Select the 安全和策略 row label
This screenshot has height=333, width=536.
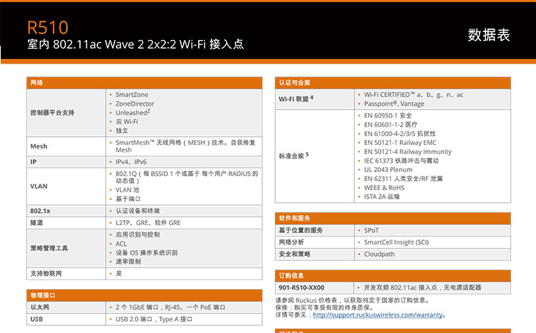coord(294,254)
